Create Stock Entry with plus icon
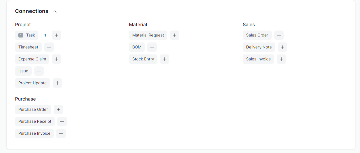 click(165, 59)
